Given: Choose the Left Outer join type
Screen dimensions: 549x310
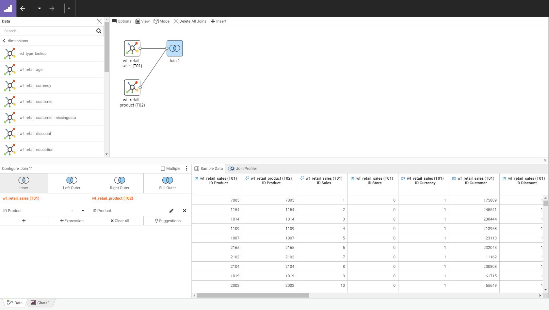Looking at the screenshot, I should tap(72, 183).
